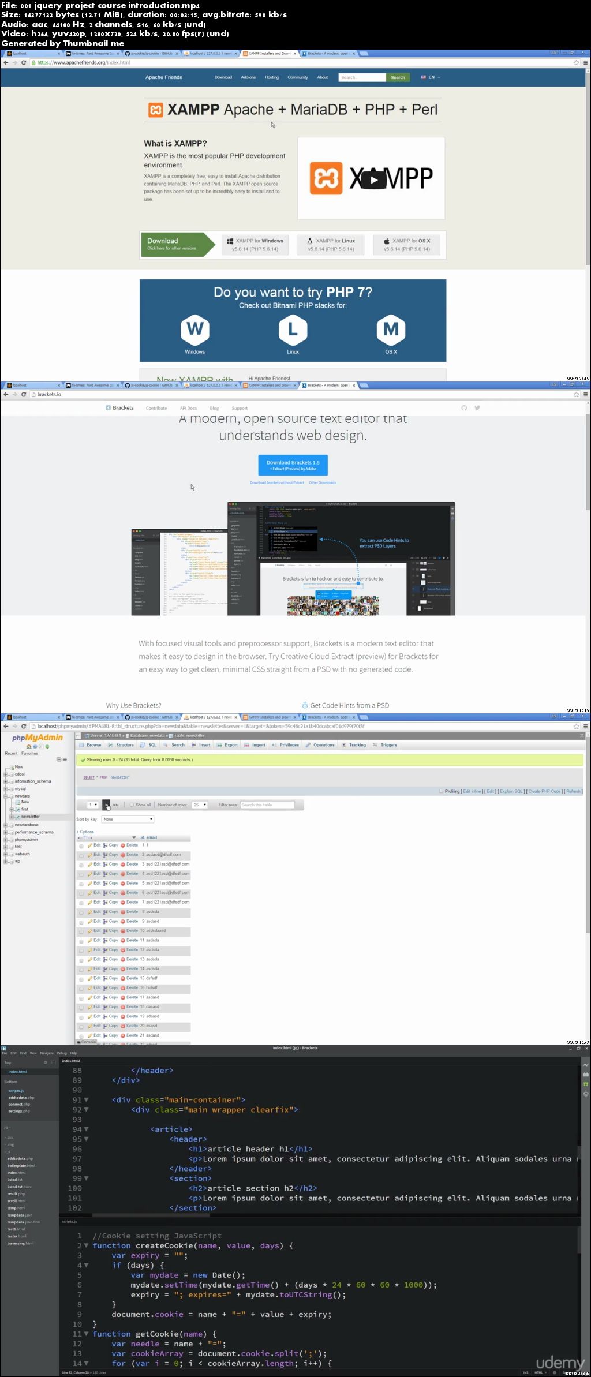This screenshot has height=1377, width=591.
Task: Close the Brackets browser tab on apachefriends window
Action: tap(354, 54)
